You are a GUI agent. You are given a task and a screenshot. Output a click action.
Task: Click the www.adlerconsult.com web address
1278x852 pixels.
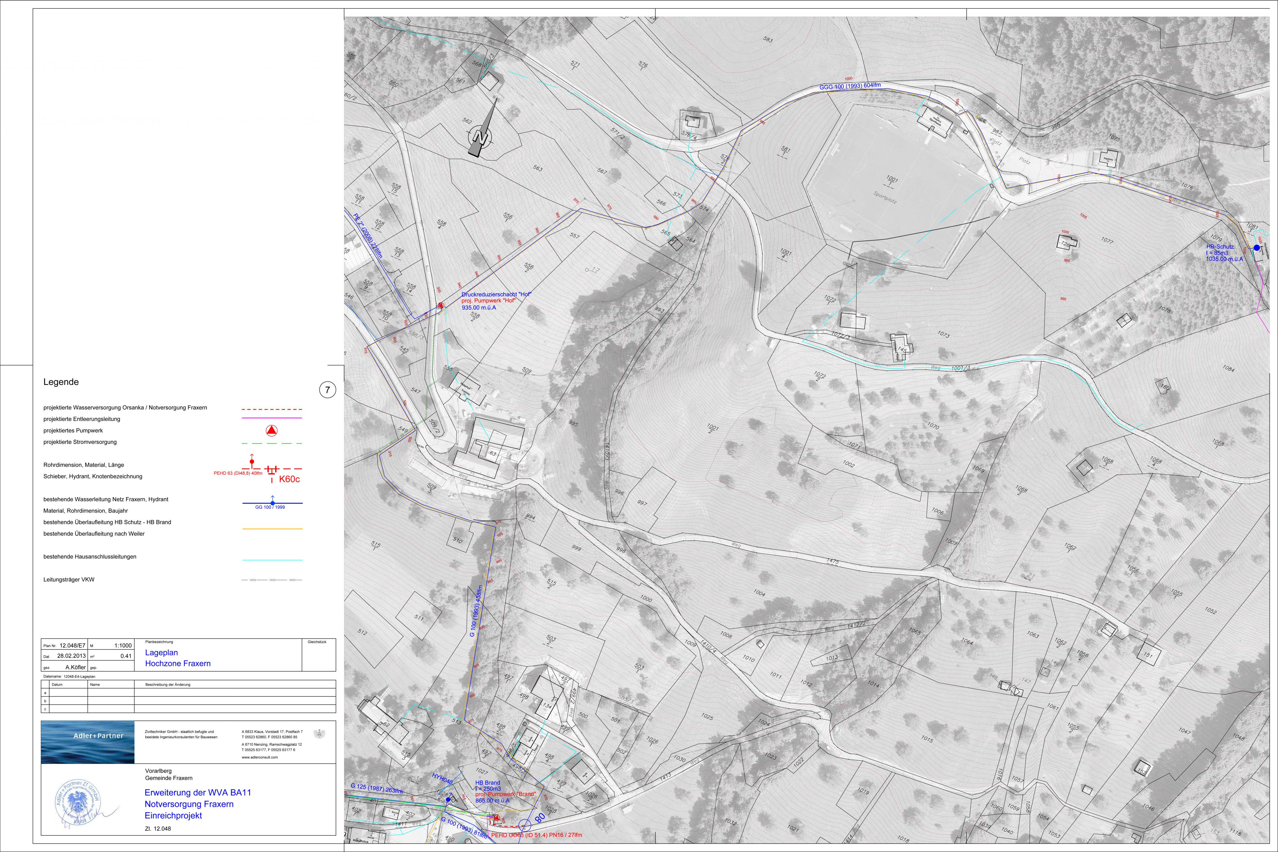pyautogui.click(x=260, y=757)
